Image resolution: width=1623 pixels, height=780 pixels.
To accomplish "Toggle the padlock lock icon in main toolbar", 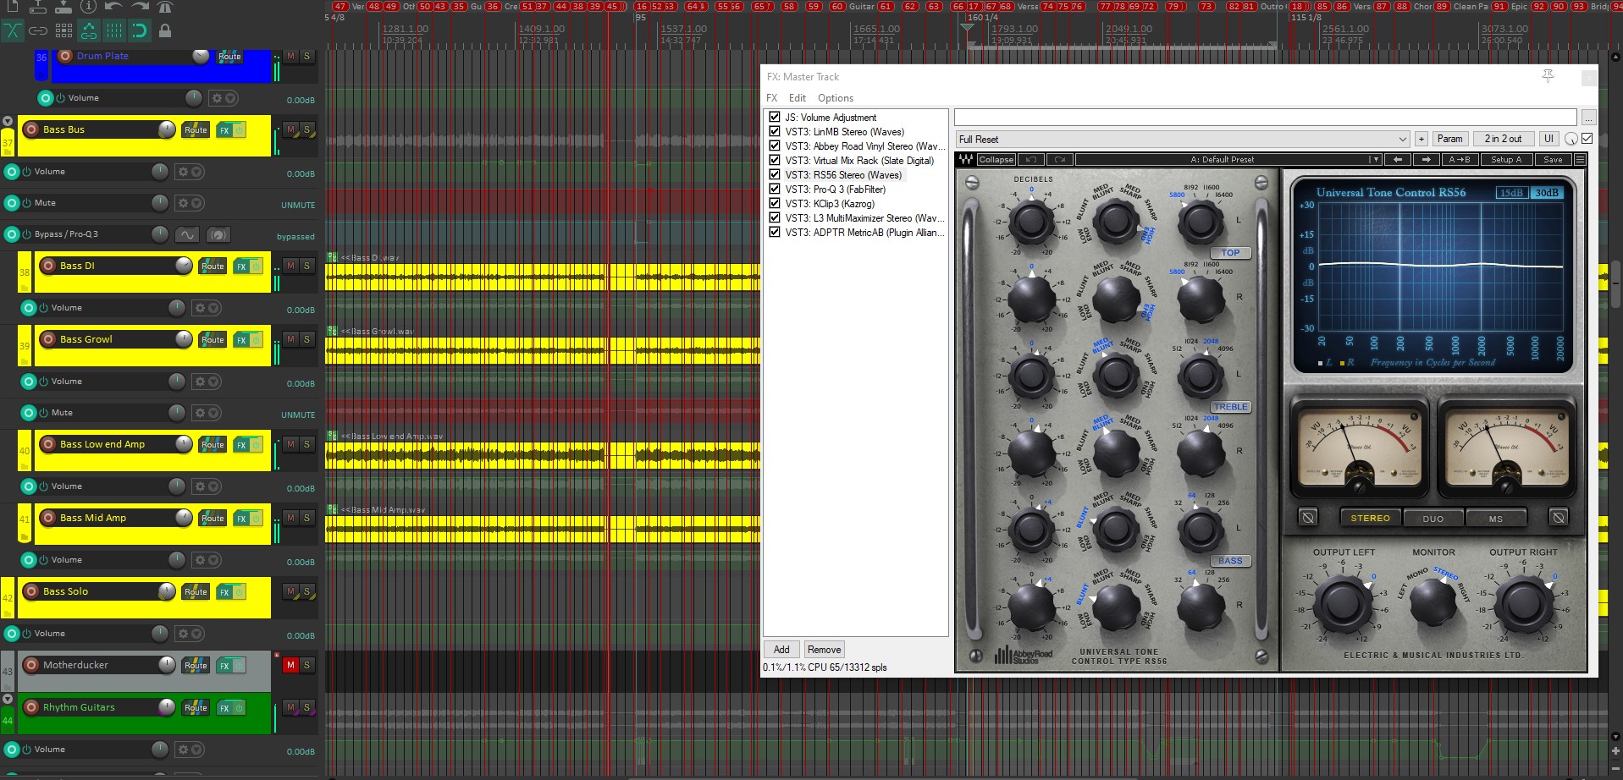I will (165, 31).
